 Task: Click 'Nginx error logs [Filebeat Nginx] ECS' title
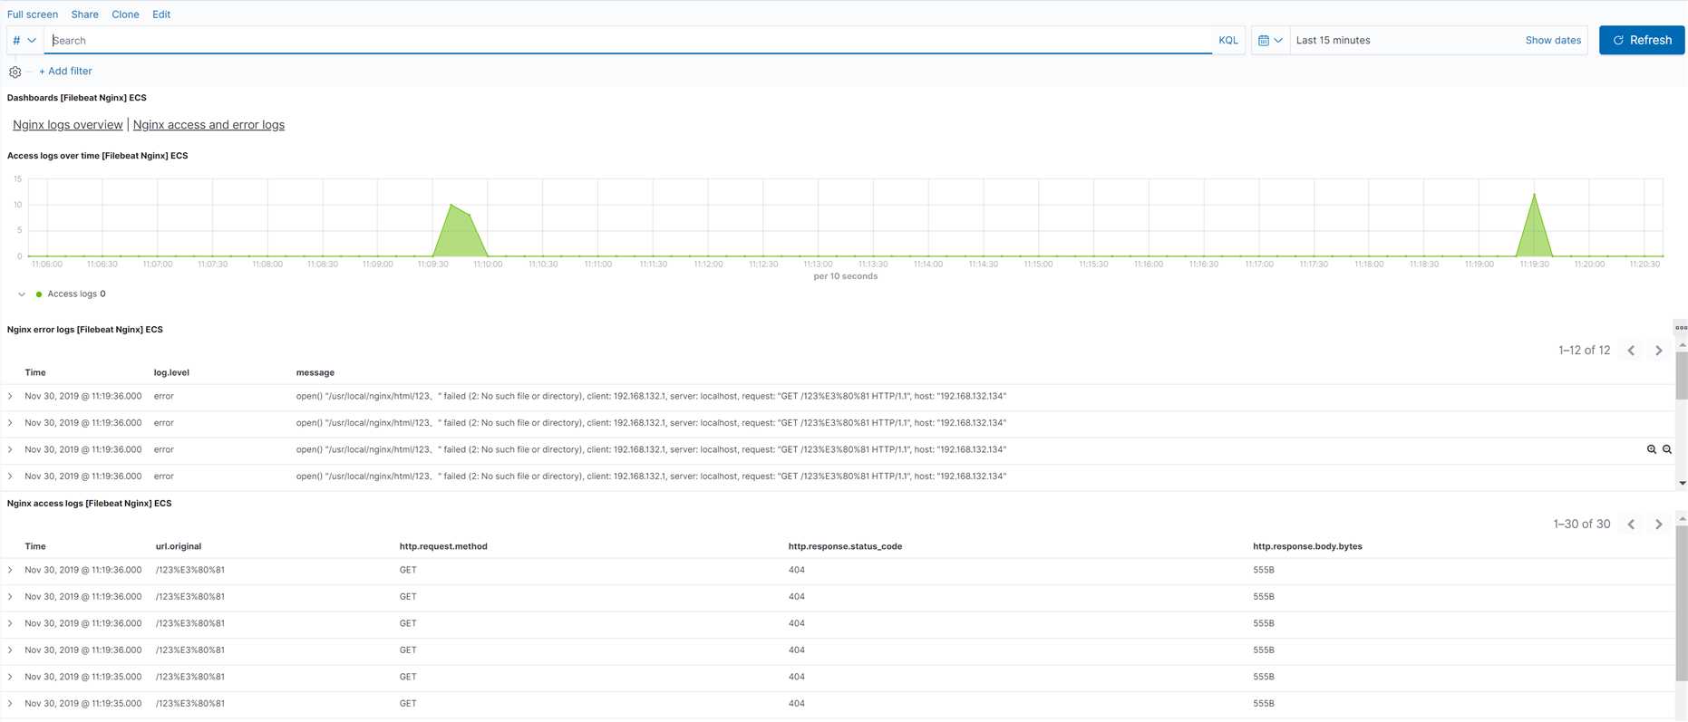(x=85, y=330)
